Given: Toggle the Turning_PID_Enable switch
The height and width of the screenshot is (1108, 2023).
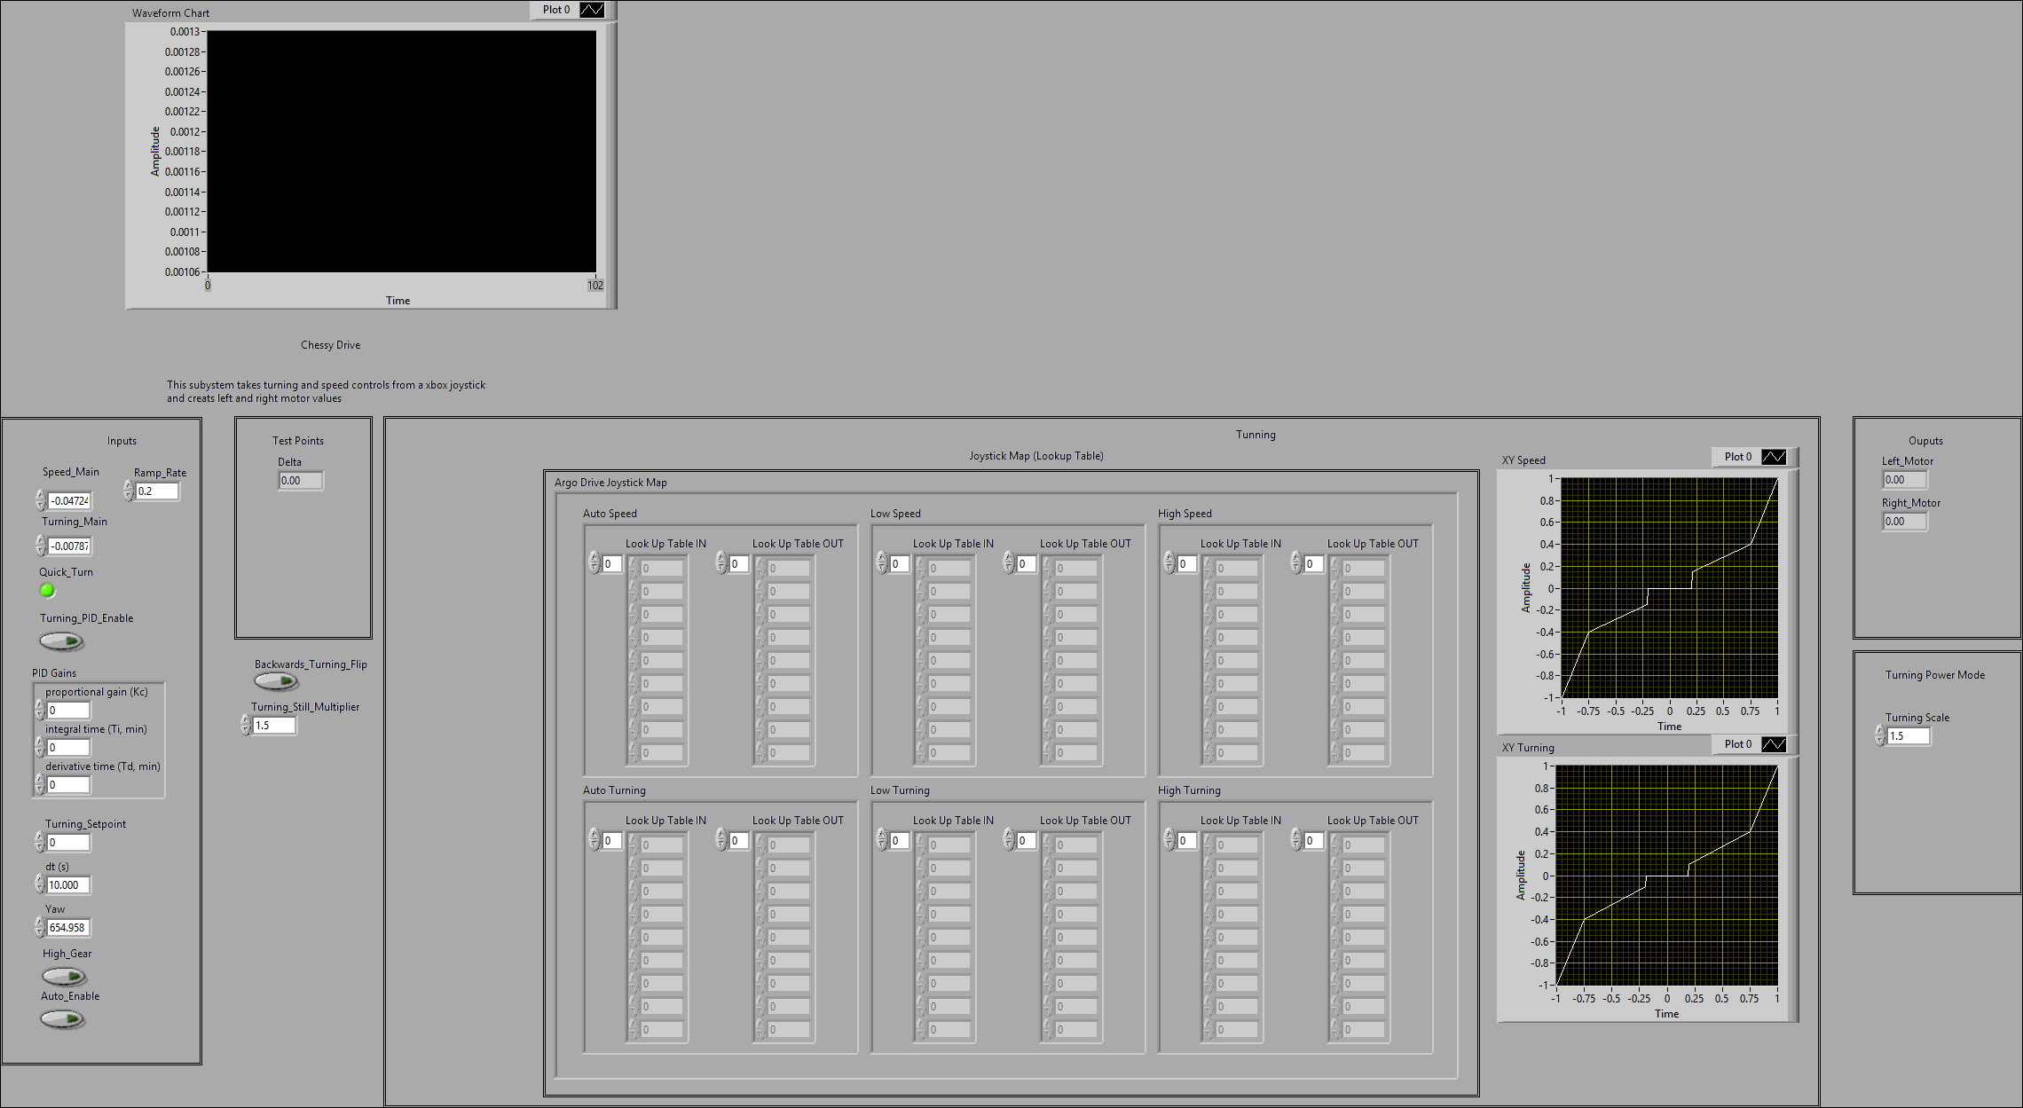Looking at the screenshot, I should coord(60,640).
